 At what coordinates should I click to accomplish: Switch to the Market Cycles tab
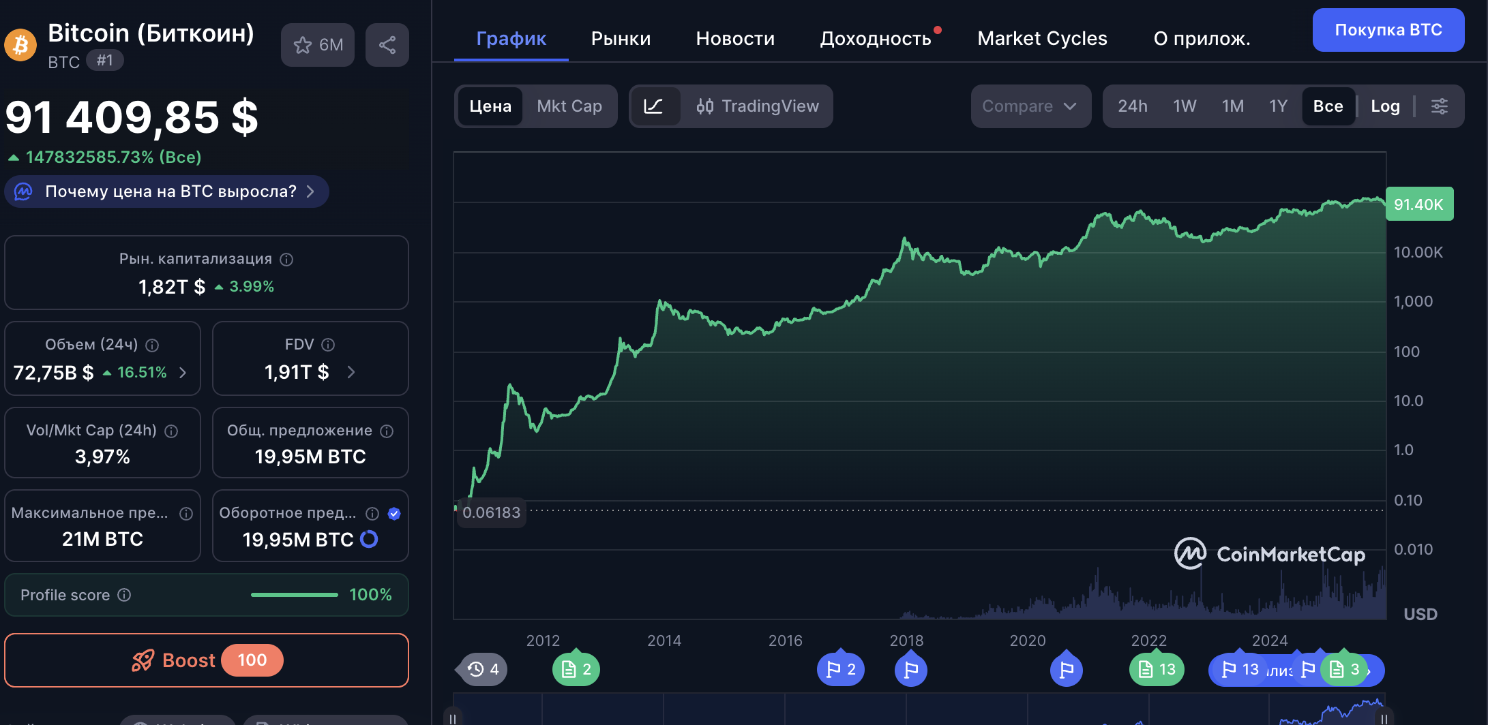(1041, 39)
